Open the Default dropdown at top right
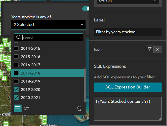 (128, 1)
